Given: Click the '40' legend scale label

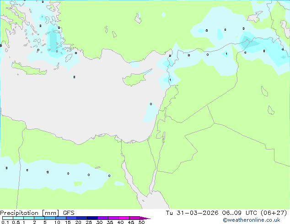Looking at the screenshot, I should [120, 222].
